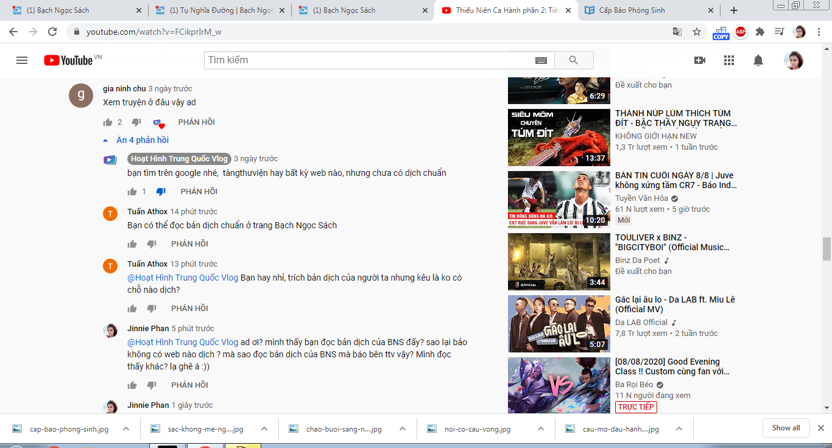
Task: Like Jinnie Phan's 5-minute-old reply
Action: click(x=132, y=385)
